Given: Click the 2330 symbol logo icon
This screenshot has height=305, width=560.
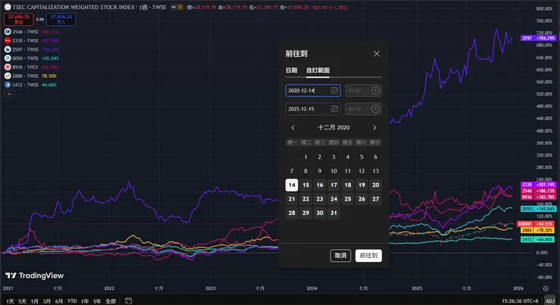Looking at the screenshot, I should (8, 41).
